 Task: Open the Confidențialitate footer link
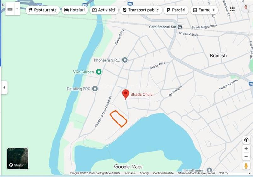pos(163,173)
